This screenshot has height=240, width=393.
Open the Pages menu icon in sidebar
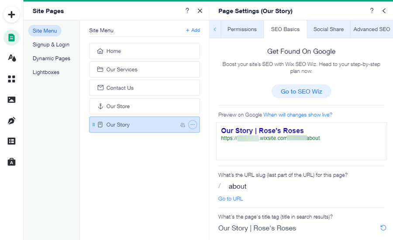point(12,38)
